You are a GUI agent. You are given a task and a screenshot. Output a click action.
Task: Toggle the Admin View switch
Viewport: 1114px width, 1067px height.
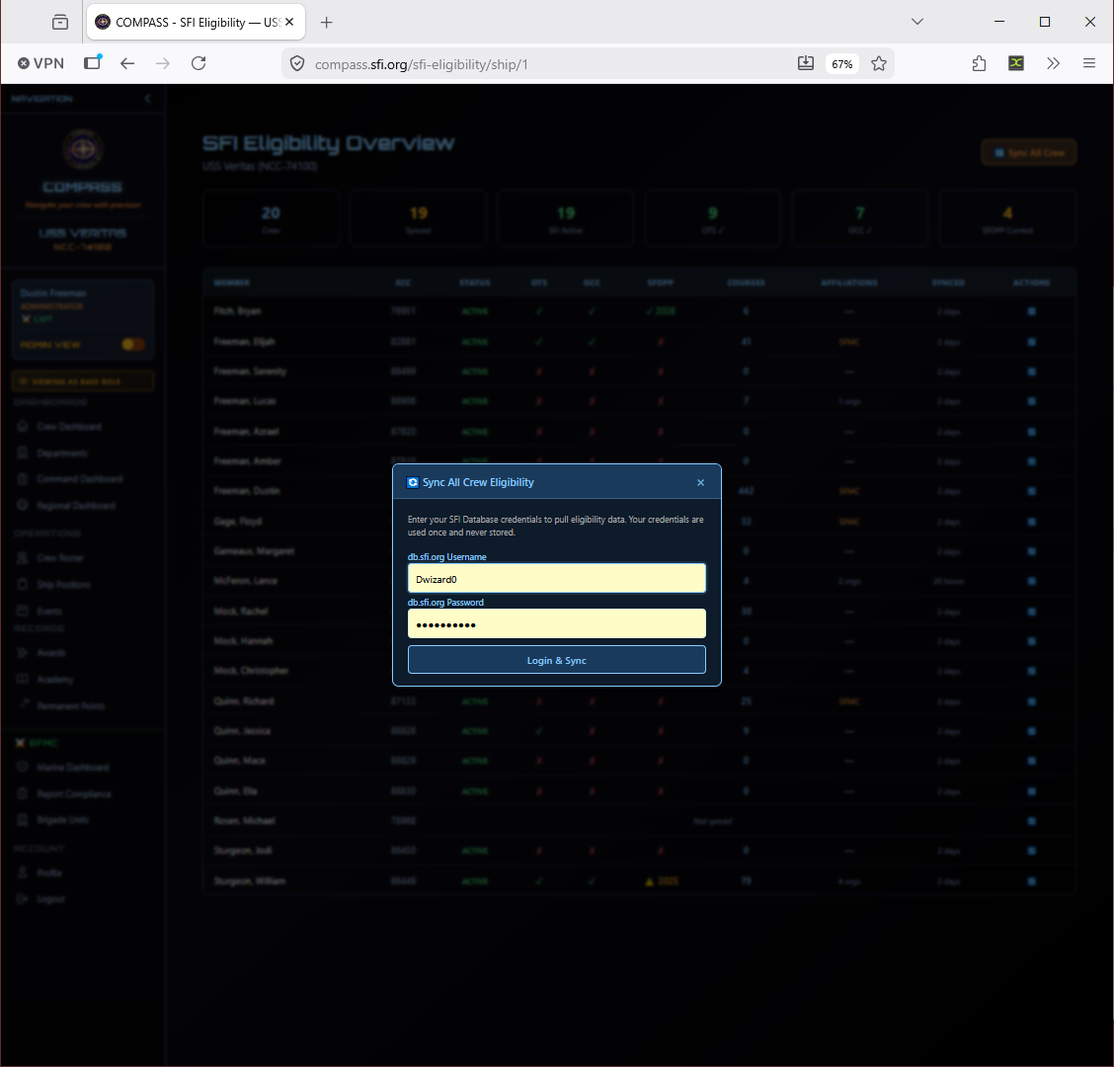(133, 345)
